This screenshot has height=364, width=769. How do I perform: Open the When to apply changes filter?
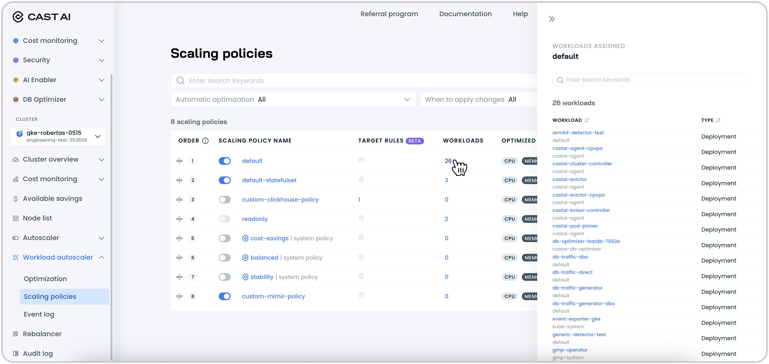pyautogui.click(x=479, y=100)
